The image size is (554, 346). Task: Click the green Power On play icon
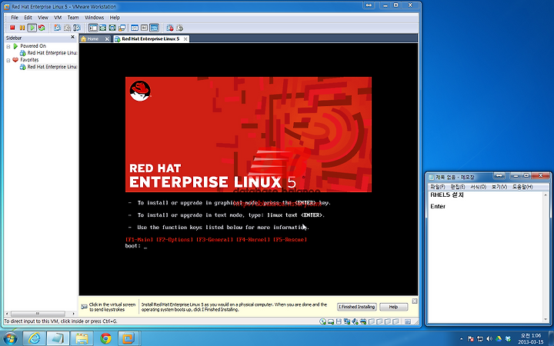pos(32,28)
